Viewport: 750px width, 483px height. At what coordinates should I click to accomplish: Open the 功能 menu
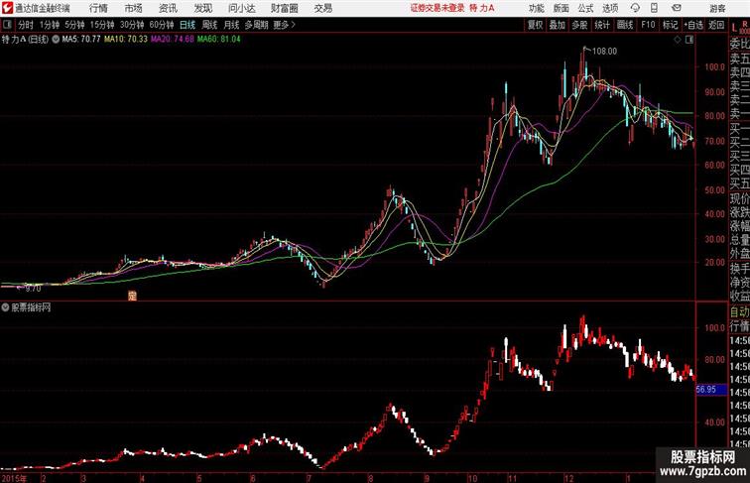[536, 8]
